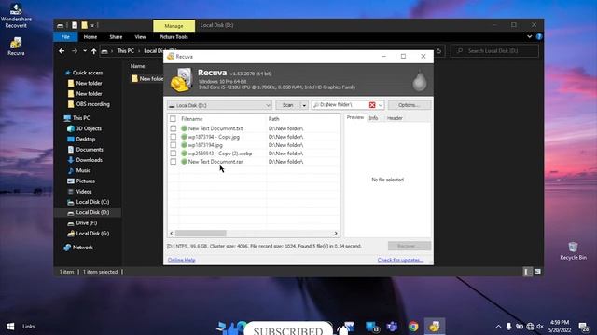Click the Recover button
The image size is (597, 335).
[410, 246]
